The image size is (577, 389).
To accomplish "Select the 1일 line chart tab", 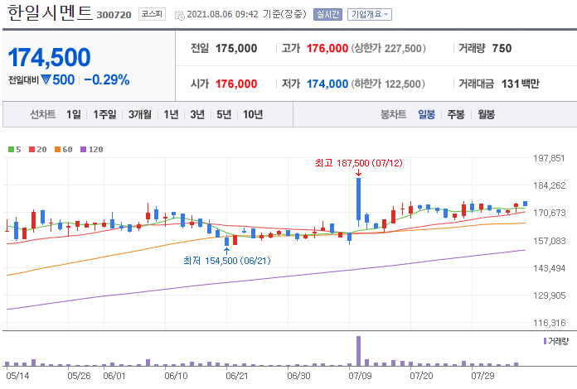I will pyautogui.click(x=74, y=114).
